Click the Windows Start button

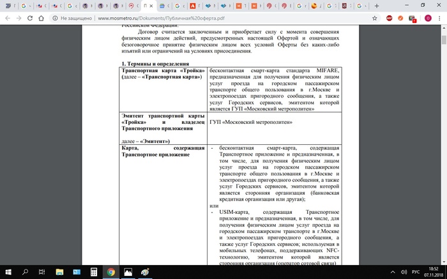coord(7,272)
